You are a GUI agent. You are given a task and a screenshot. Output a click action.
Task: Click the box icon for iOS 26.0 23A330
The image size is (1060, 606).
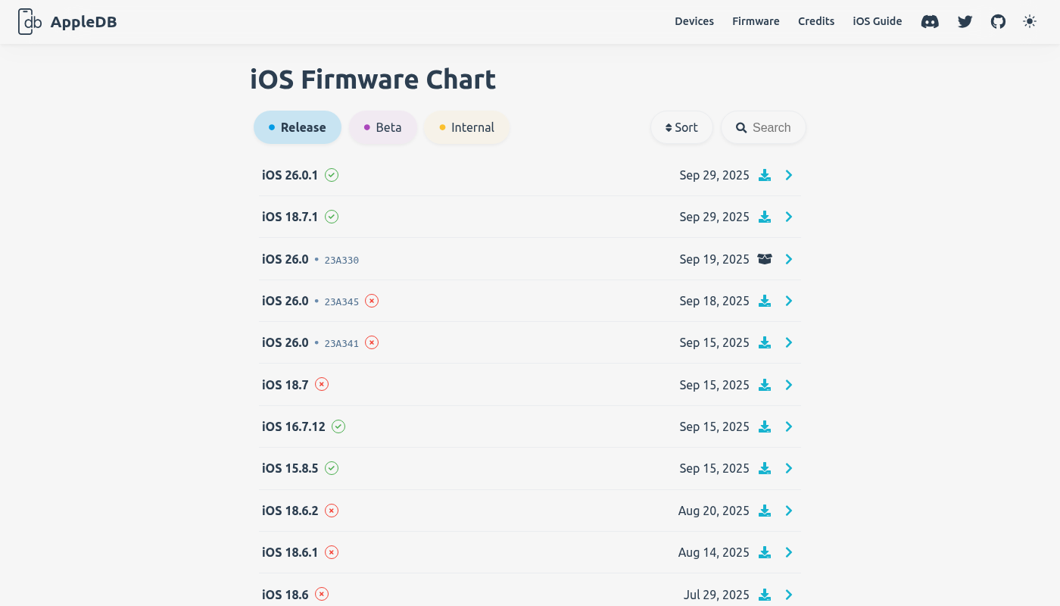765,259
